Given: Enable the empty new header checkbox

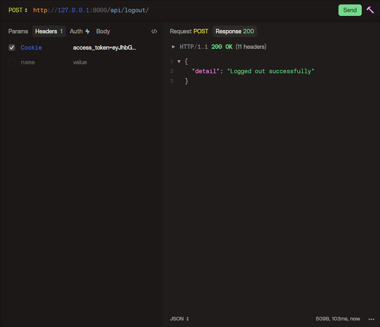Looking at the screenshot, I should (x=12, y=62).
